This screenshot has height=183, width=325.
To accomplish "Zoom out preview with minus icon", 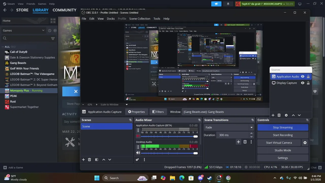I will pyautogui.click(x=83, y=104).
